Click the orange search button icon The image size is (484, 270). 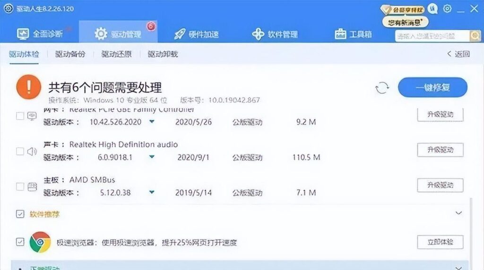475,36
